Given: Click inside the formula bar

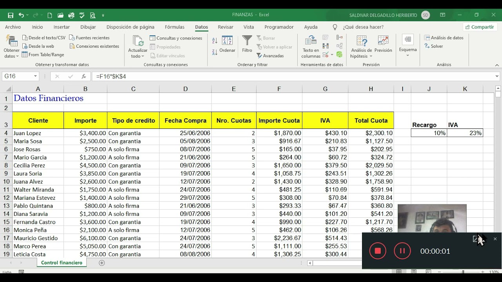Looking at the screenshot, I should 293,76.
